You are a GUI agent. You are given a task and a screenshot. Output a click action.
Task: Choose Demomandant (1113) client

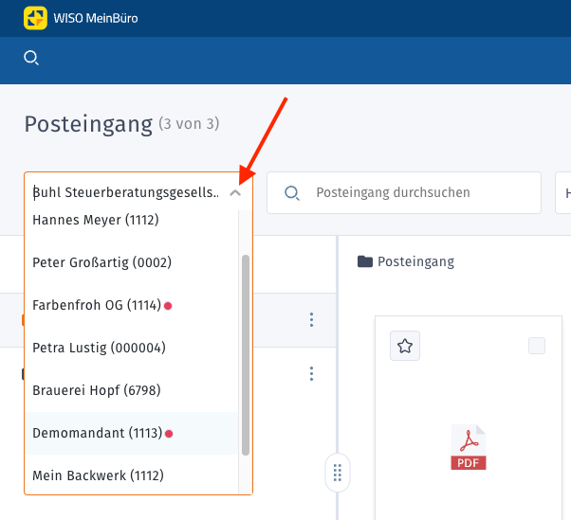click(x=97, y=433)
